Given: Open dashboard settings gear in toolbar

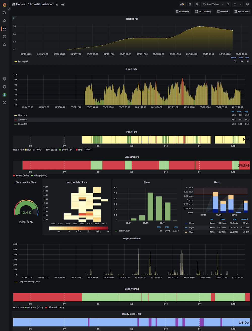Looking at the screenshot, I should click(x=197, y=4).
